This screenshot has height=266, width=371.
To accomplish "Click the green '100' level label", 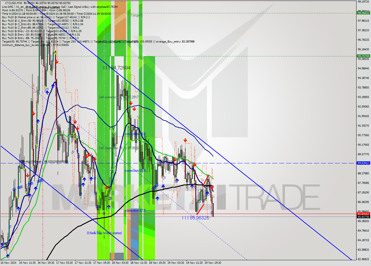I will pos(140,58).
